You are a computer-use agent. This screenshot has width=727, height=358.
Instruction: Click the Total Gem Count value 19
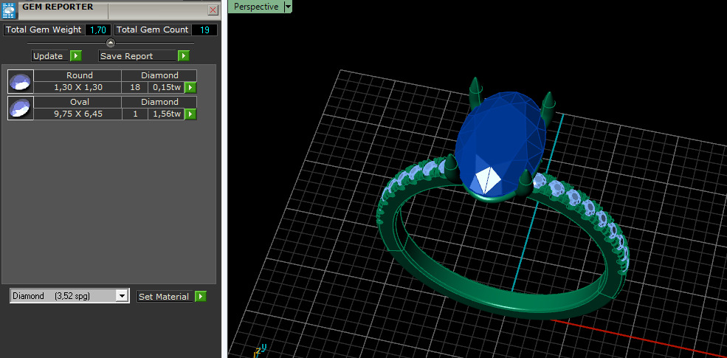(x=204, y=30)
